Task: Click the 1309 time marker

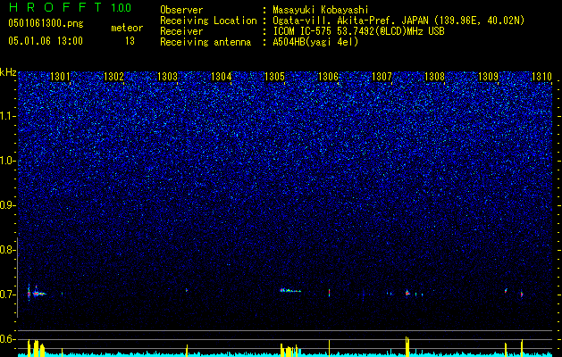Action: click(x=488, y=77)
